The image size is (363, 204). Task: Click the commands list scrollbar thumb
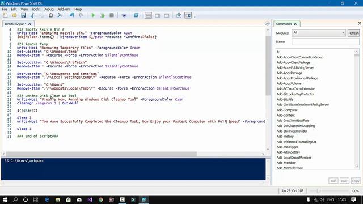coord(357,55)
